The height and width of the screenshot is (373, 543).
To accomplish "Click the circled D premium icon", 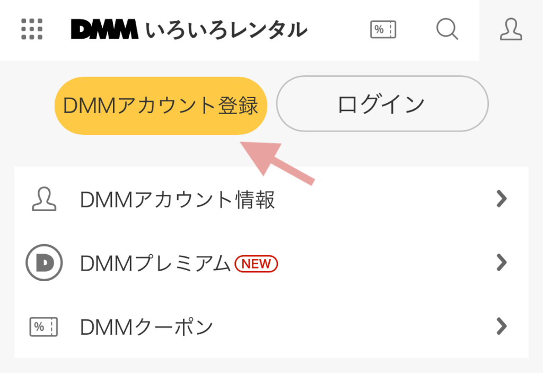I will coord(44,263).
